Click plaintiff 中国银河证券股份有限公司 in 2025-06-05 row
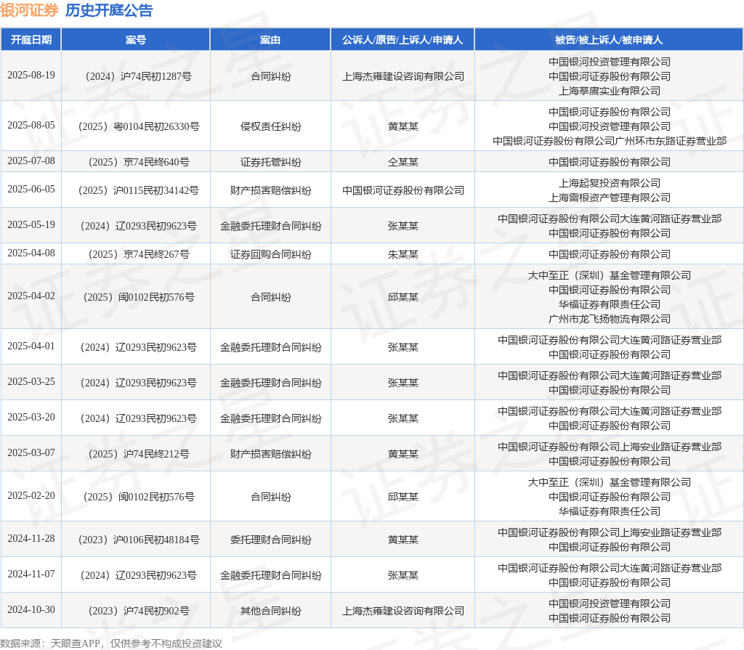The image size is (744, 650). click(403, 191)
